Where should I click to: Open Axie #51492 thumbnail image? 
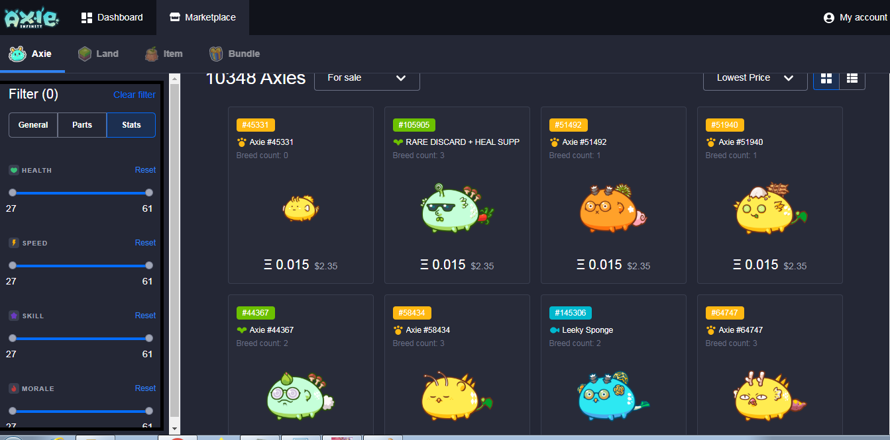pyautogui.click(x=613, y=207)
